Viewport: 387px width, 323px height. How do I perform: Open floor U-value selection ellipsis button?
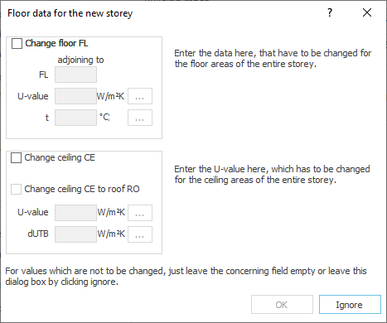point(140,96)
